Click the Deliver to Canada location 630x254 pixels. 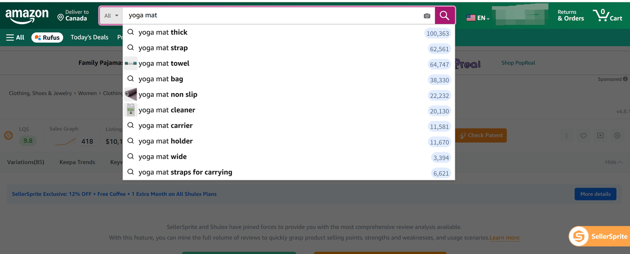(73, 15)
